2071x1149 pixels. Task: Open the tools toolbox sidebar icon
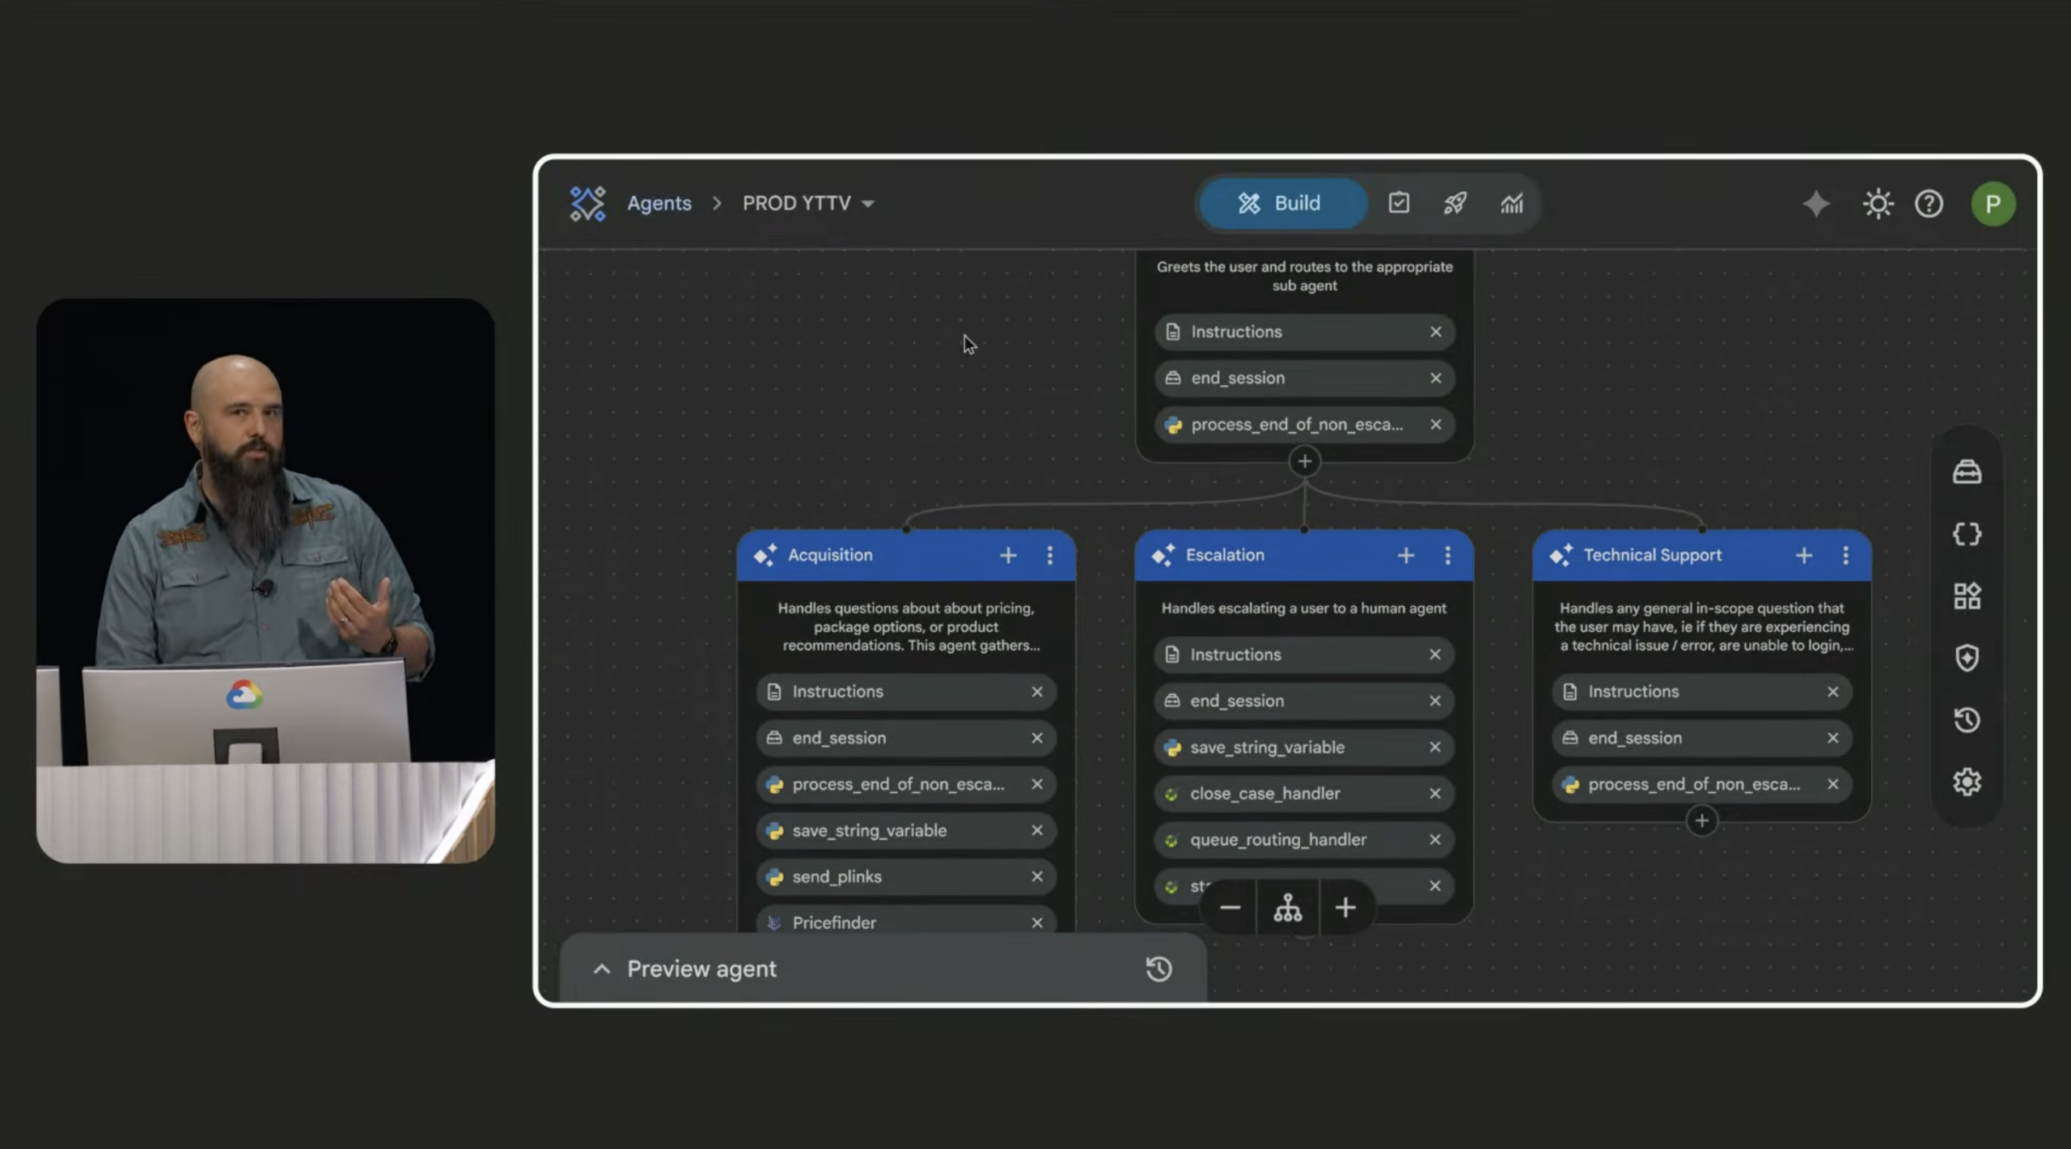1967,472
